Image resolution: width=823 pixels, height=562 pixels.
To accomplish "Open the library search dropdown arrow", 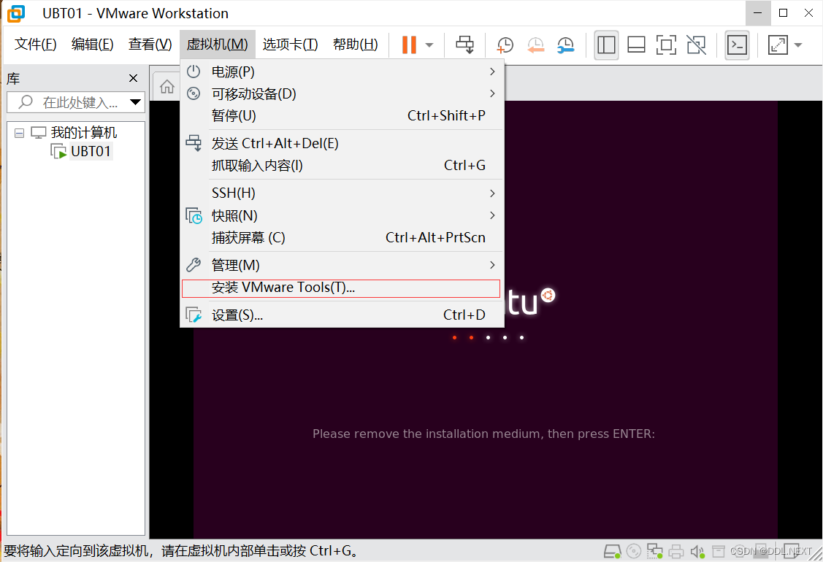I will click(135, 101).
